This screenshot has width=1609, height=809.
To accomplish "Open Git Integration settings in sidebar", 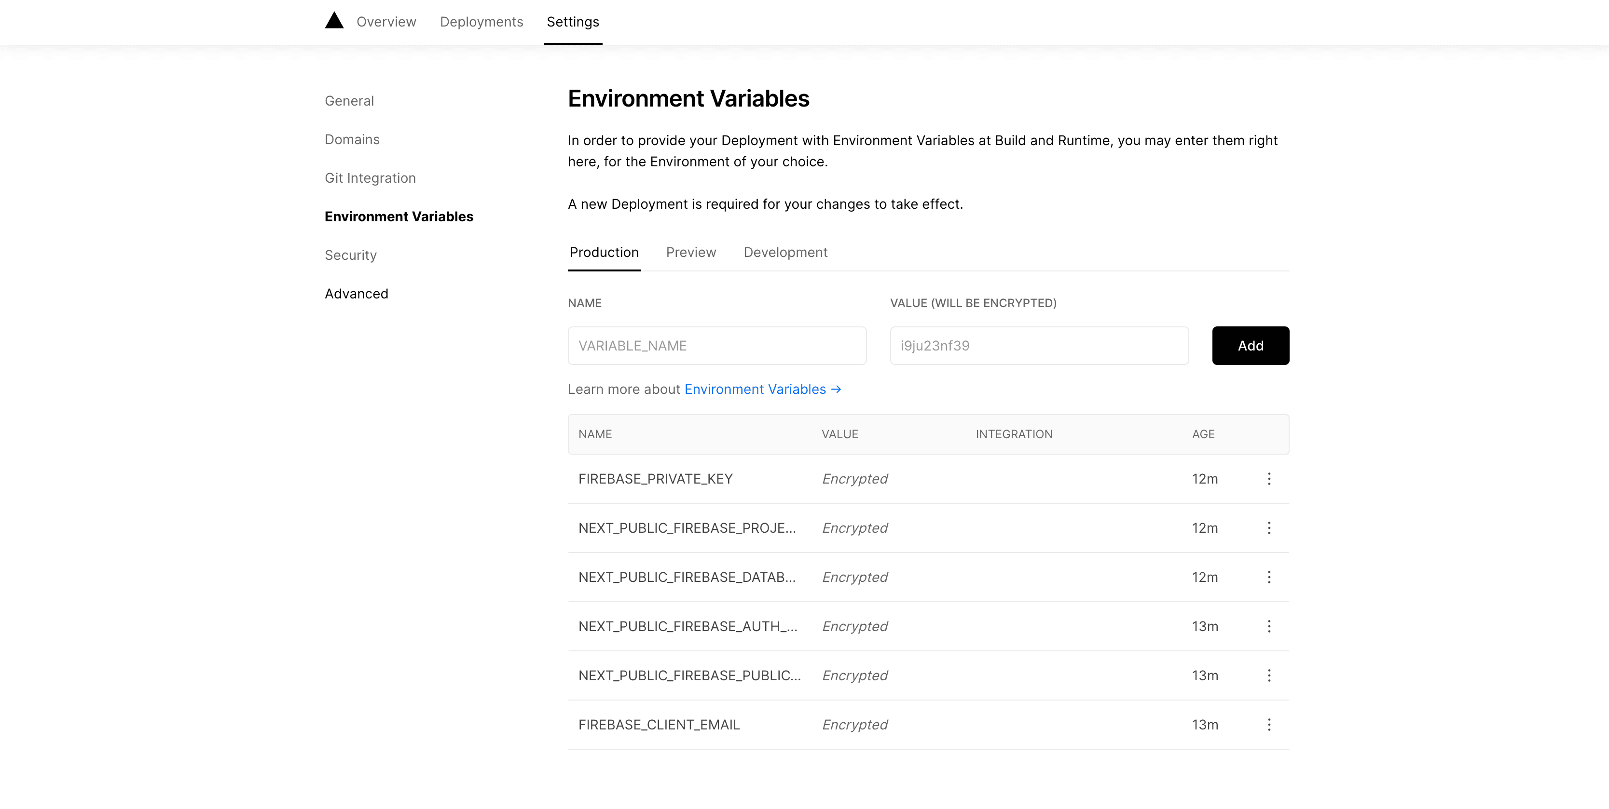I will [x=370, y=178].
